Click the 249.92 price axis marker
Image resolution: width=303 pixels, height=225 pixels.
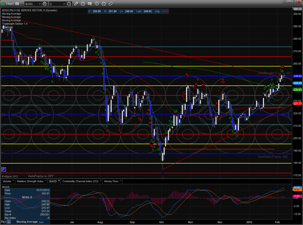298,76
